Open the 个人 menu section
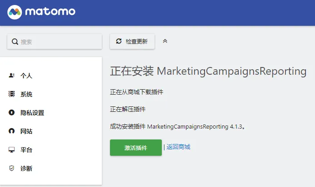The height and width of the screenshot is (187, 315). coord(26,76)
